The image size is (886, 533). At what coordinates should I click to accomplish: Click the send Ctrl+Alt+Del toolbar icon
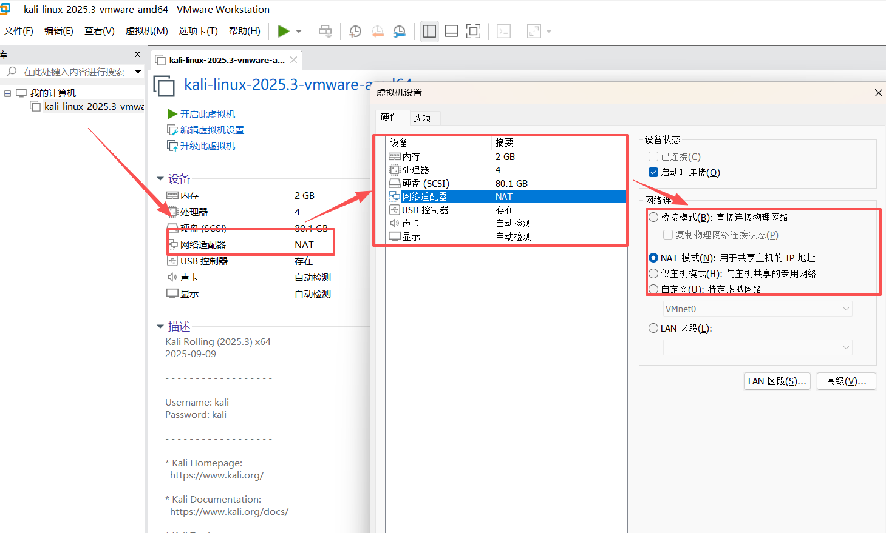325,31
